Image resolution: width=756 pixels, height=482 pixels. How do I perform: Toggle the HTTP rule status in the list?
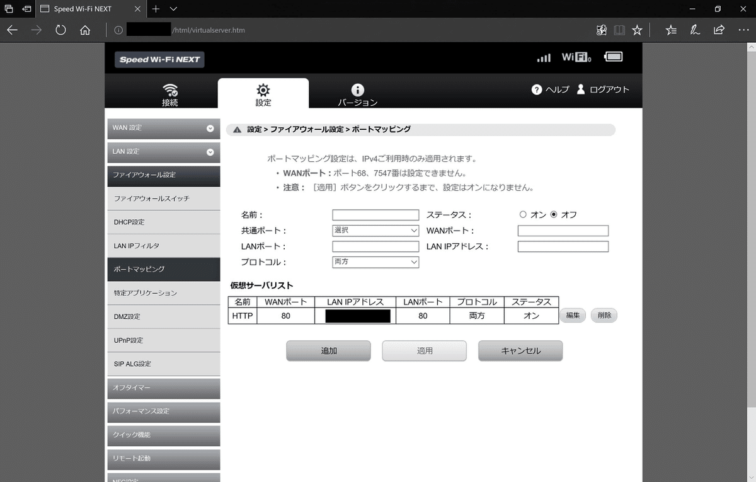point(531,316)
